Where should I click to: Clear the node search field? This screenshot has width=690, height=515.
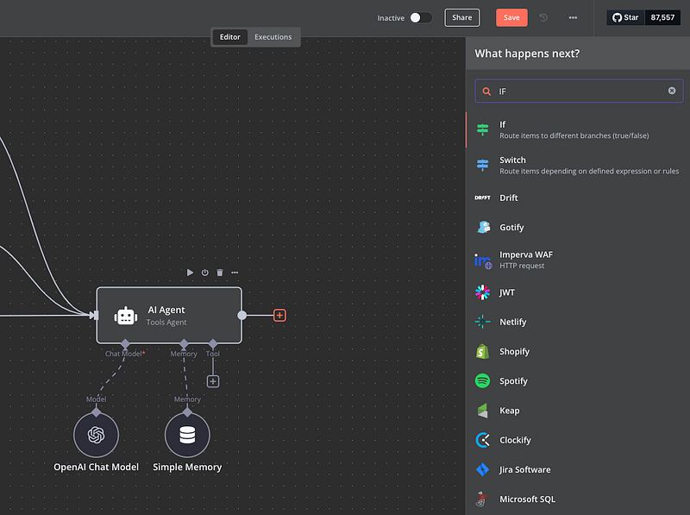tap(672, 91)
